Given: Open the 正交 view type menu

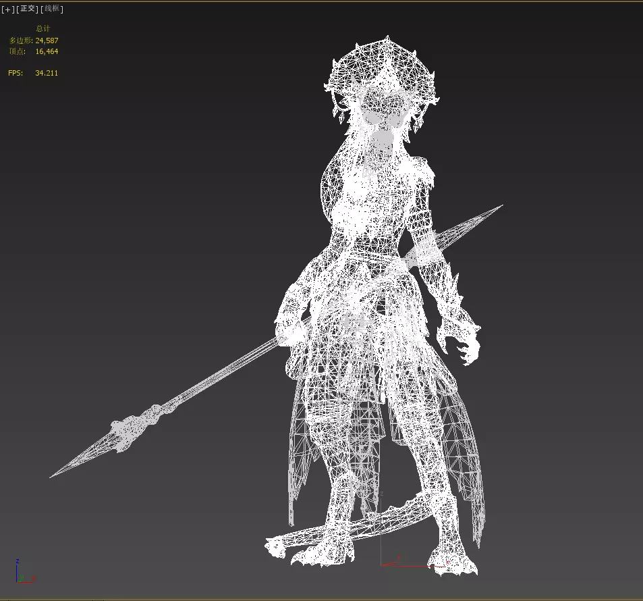Looking at the screenshot, I should pyautogui.click(x=28, y=9).
